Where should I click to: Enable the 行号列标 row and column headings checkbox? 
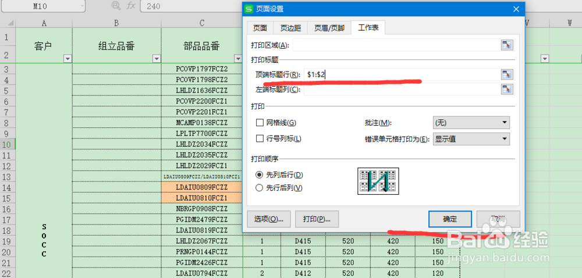260,138
